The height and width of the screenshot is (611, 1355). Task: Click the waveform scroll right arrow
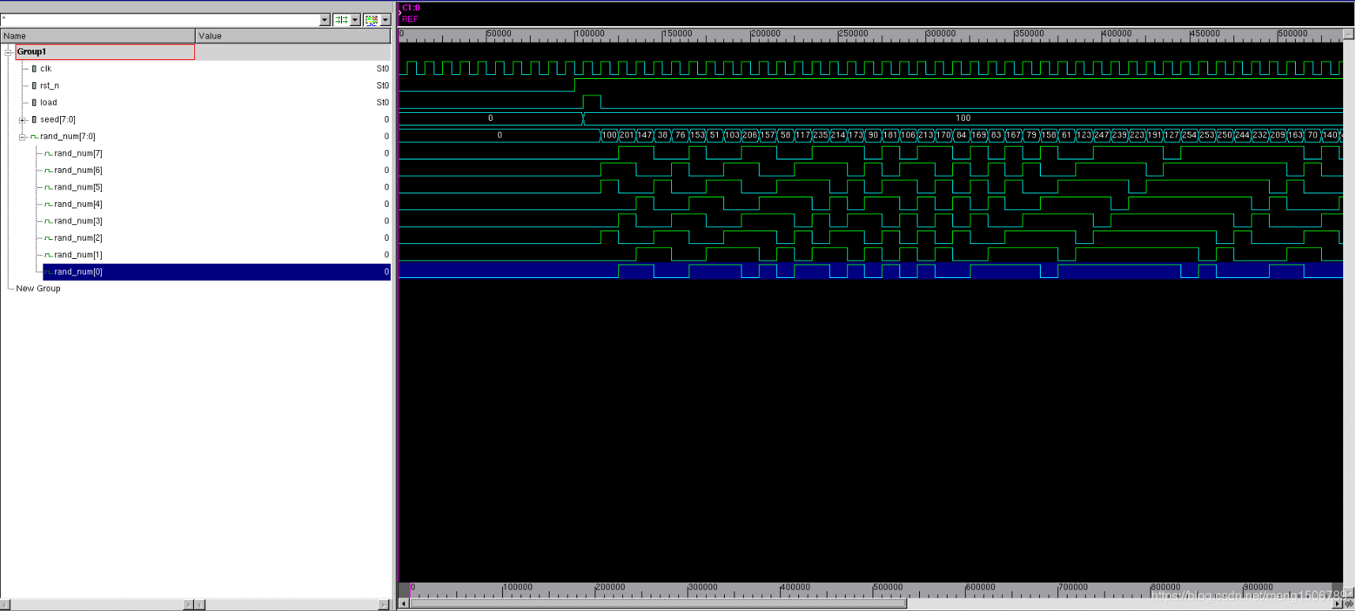[x=1338, y=604]
